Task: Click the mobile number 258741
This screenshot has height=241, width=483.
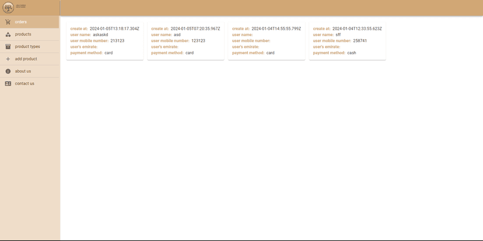Action: point(360,41)
